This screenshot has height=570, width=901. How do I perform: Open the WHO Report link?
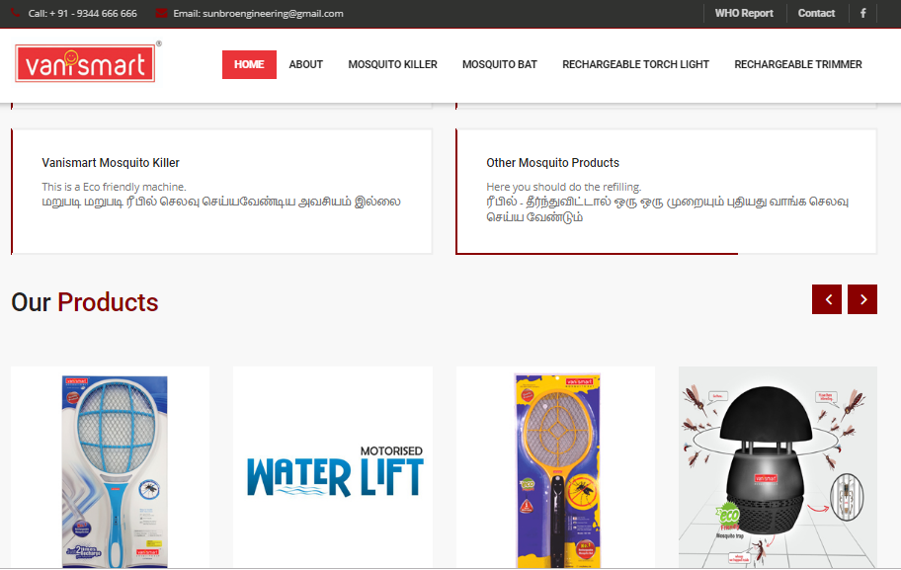click(744, 13)
